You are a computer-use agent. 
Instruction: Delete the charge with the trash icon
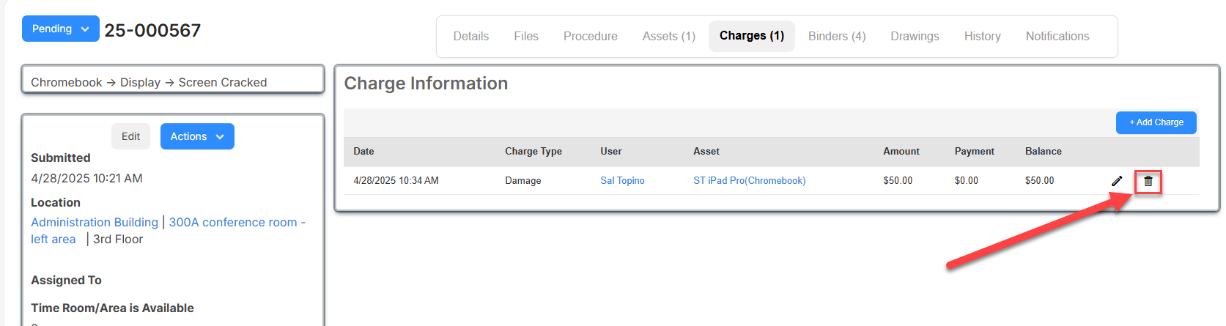pyautogui.click(x=1148, y=181)
